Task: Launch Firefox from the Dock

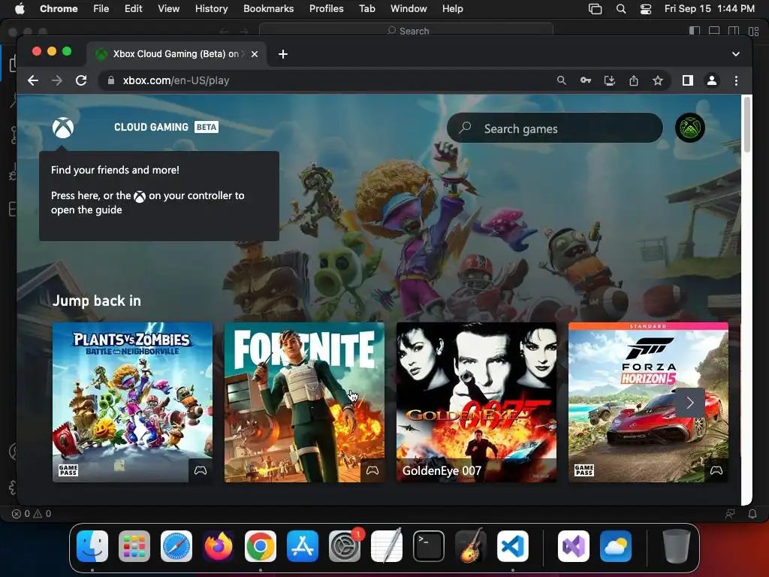Action: [x=219, y=546]
